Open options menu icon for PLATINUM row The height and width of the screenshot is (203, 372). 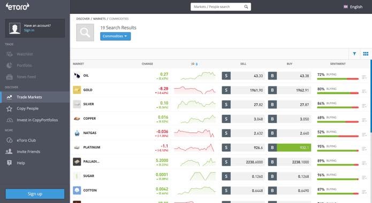pos(364,149)
